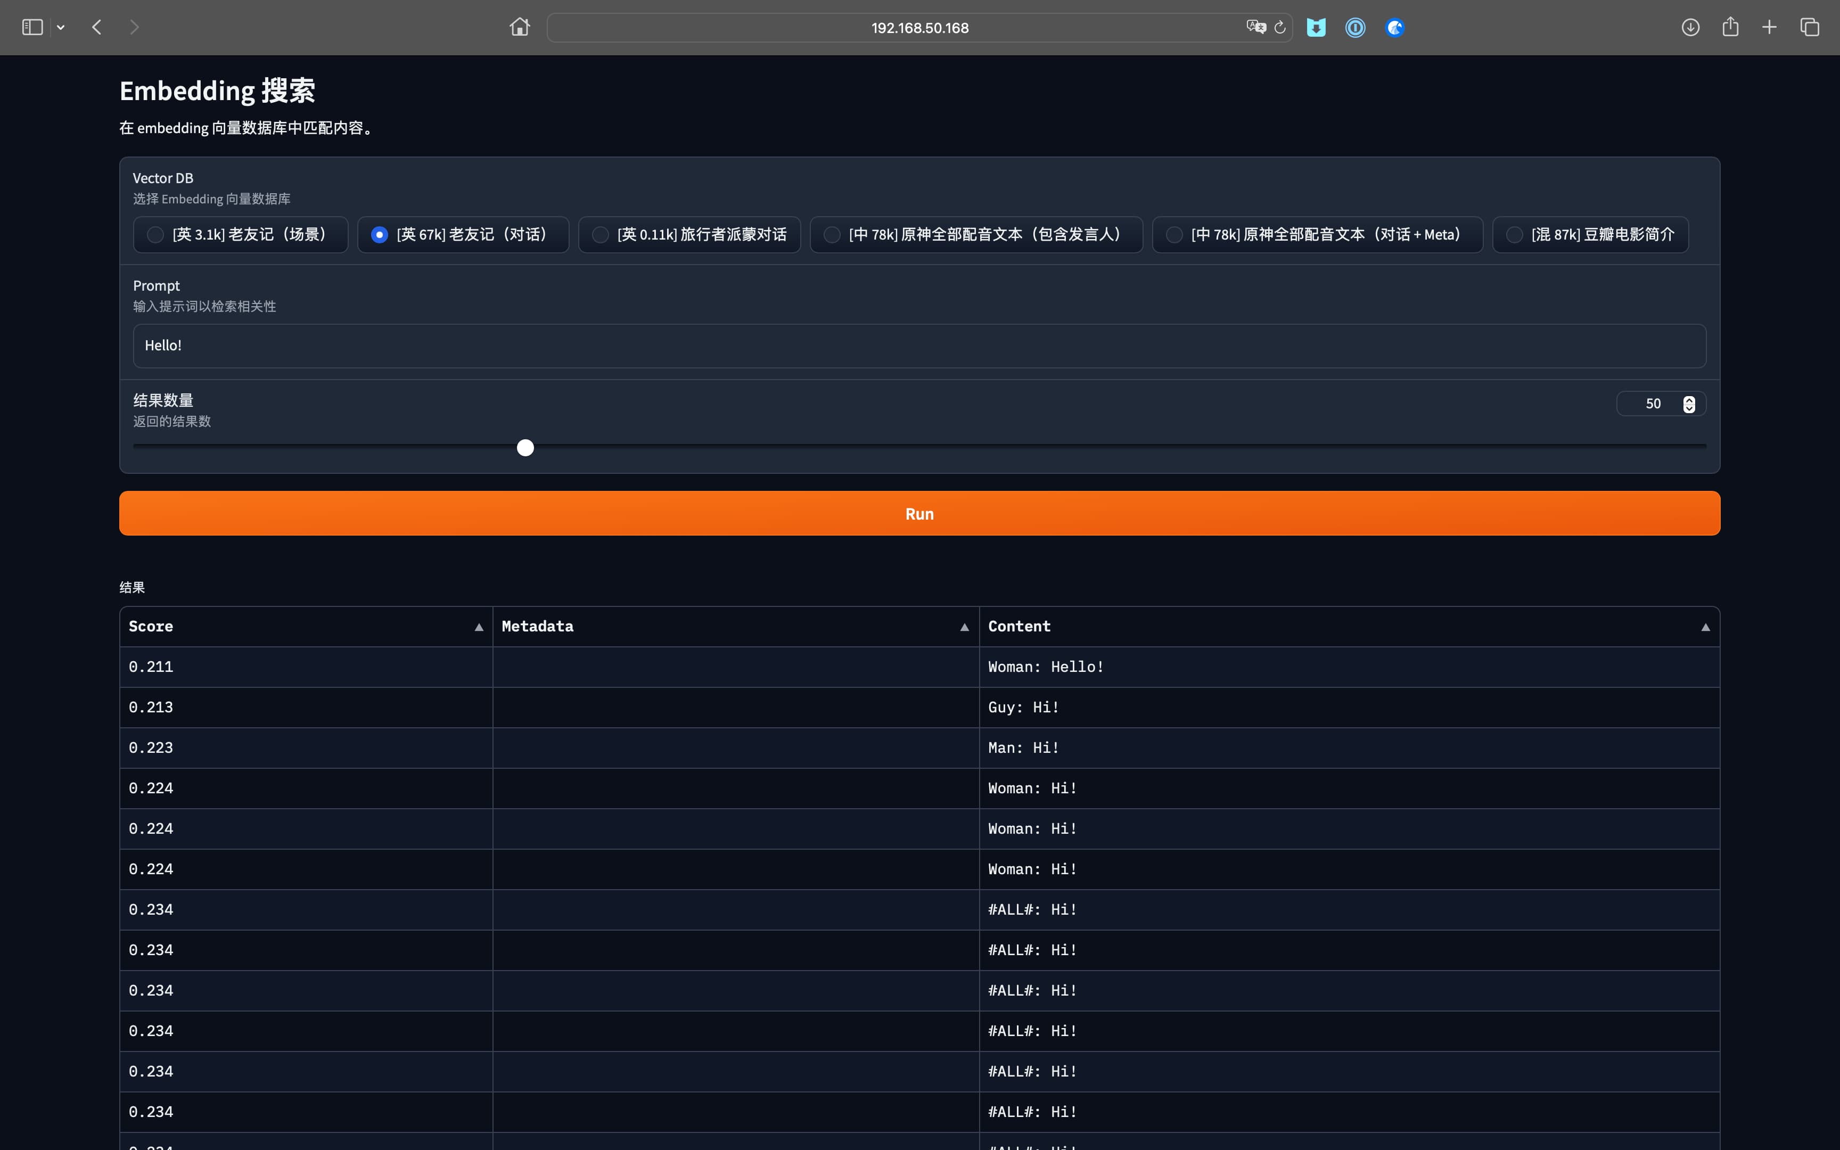This screenshot has width=1840, height=1150.
Task: Click the Prompt field containing Hello!
Action: pyautogui.click(x=919, y=346)
